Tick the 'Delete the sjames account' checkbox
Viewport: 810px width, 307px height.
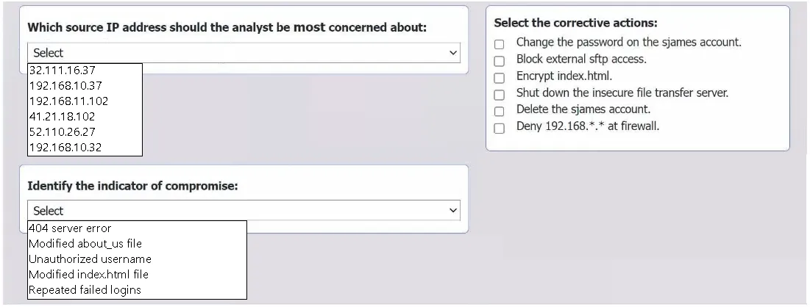point(499,112)
